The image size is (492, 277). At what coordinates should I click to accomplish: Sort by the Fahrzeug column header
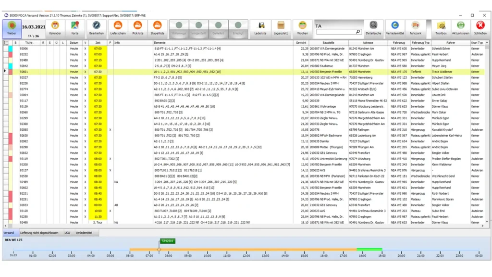[x=399, y=43]
